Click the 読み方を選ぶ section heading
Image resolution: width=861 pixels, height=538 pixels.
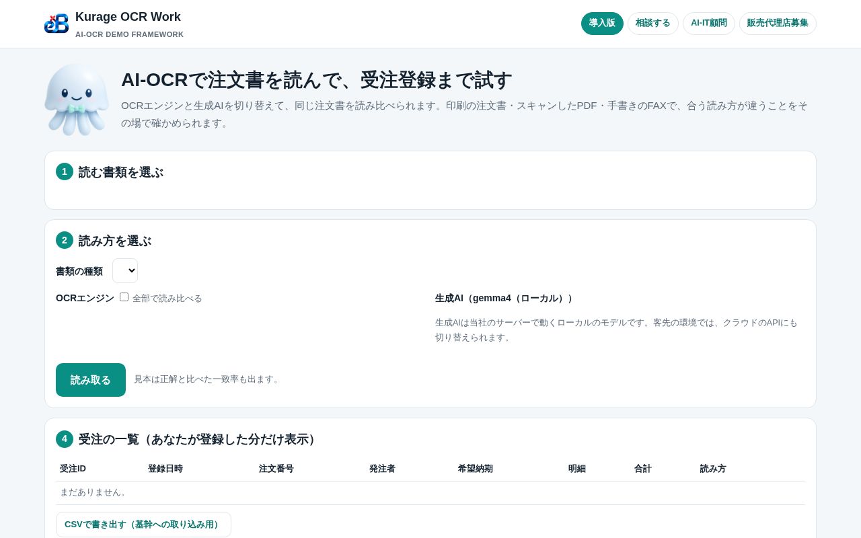point(115,241)
